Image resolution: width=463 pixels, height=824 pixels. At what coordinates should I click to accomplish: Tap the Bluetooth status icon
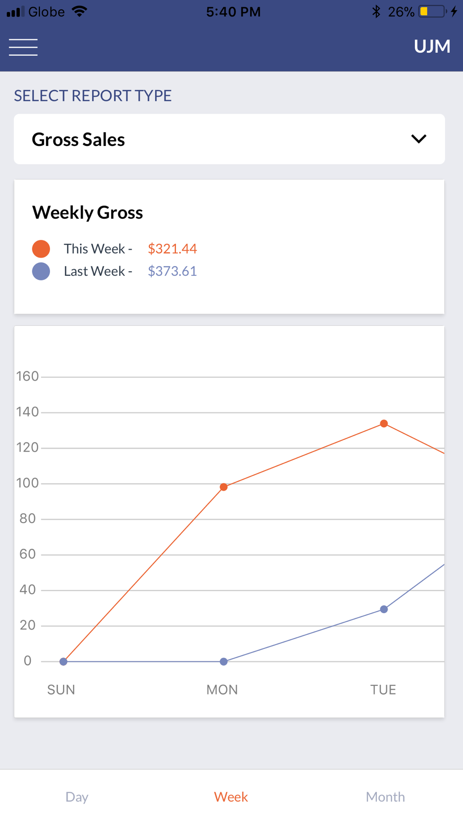(376, 12)
